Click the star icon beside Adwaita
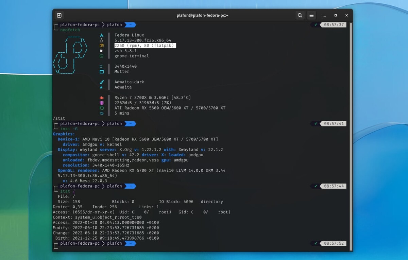 [x=101, y=87]
